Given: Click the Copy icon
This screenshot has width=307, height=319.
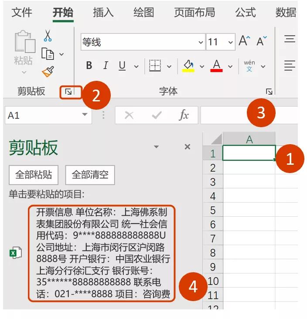Looking at the screenshot, I should tap(48, 54).
